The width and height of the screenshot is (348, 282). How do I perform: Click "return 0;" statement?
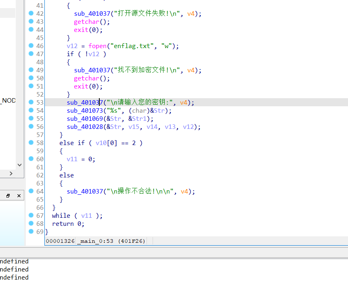pos(68,224)
